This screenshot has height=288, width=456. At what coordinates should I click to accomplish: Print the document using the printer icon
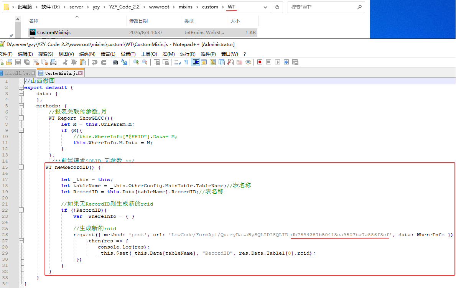53,62
